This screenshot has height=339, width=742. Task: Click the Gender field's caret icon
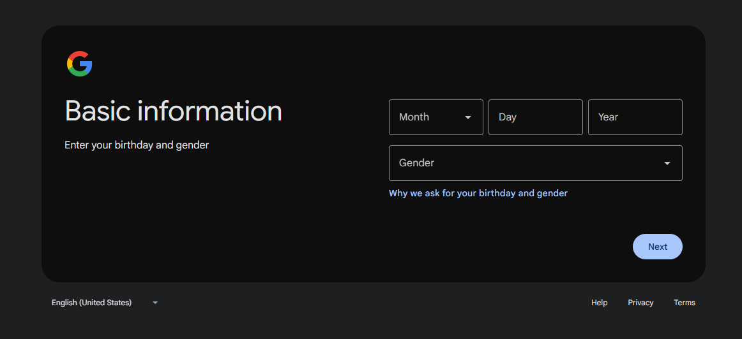pos(667,163)
